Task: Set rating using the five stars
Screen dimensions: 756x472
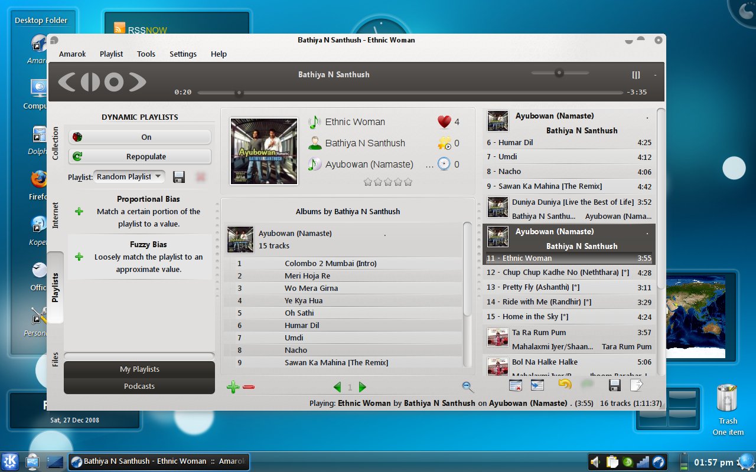Action: pos(388,182)
